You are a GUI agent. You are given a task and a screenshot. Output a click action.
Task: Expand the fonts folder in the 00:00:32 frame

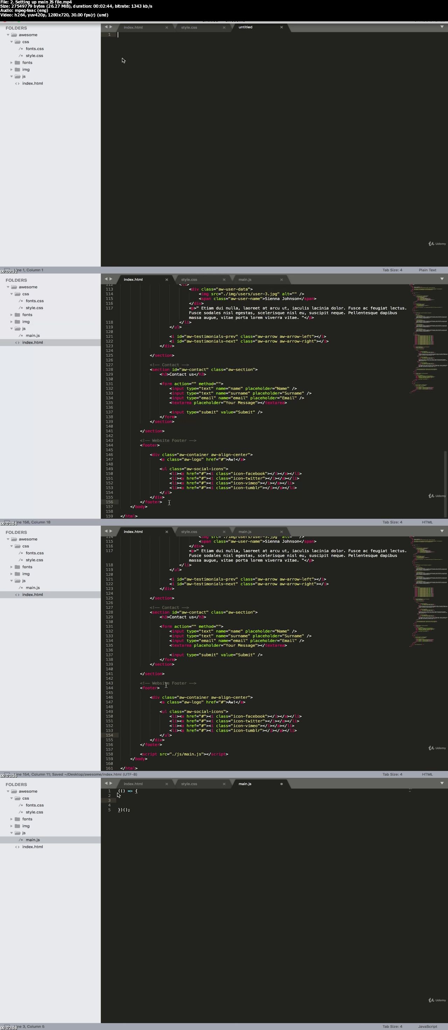[x=12, y=63]
